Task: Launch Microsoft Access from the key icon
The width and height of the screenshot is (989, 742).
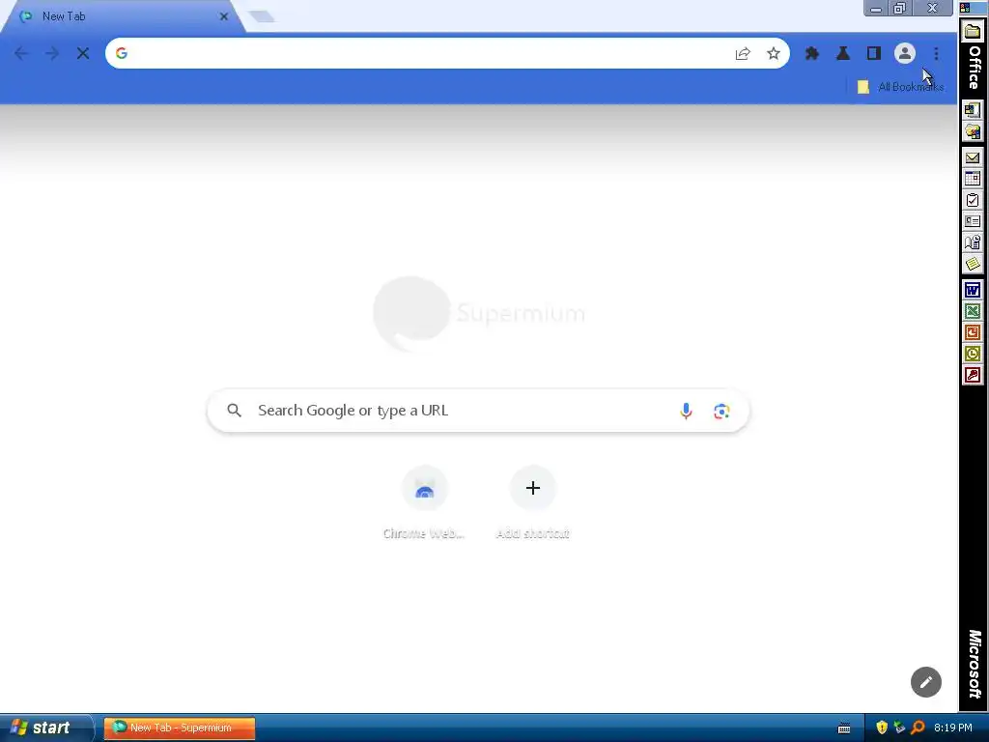Action: pyautogui.click(x=973, y=376)
